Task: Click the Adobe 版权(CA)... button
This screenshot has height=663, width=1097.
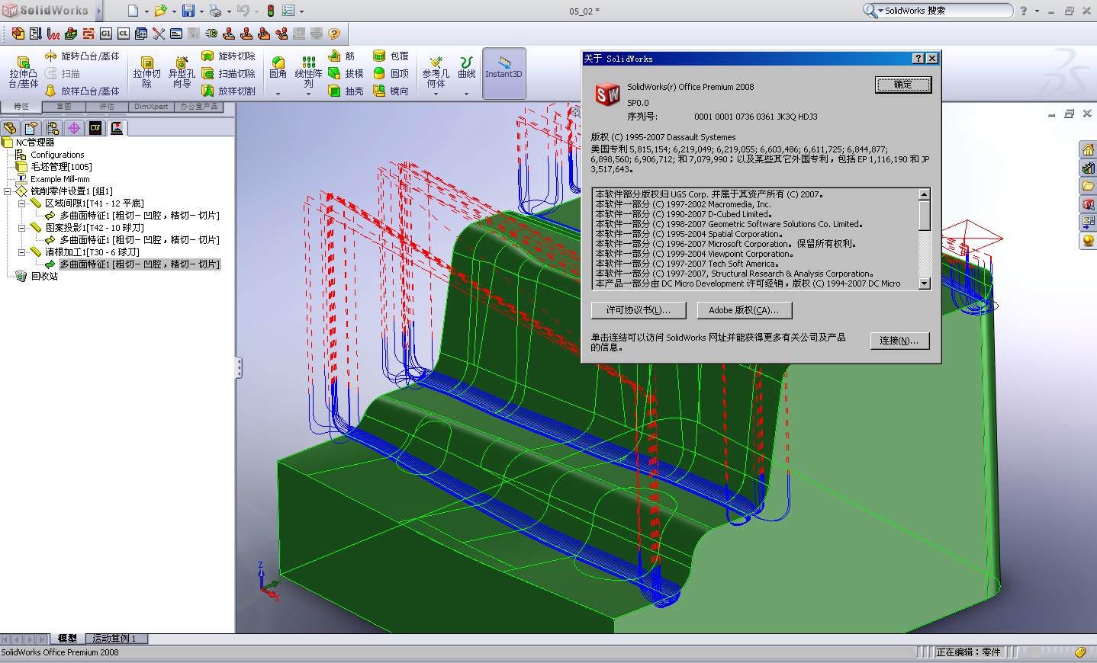Action: click(x=744, y=310)
